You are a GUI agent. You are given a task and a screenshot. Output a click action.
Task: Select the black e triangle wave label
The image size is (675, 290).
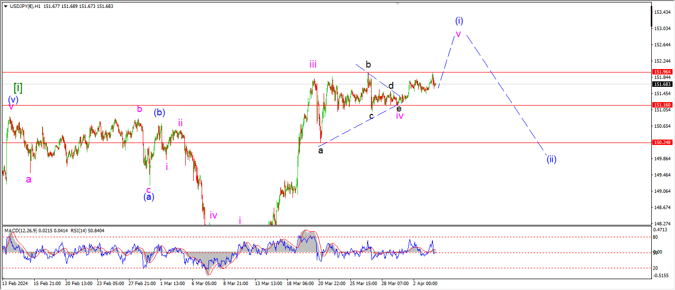pos(399,108)
